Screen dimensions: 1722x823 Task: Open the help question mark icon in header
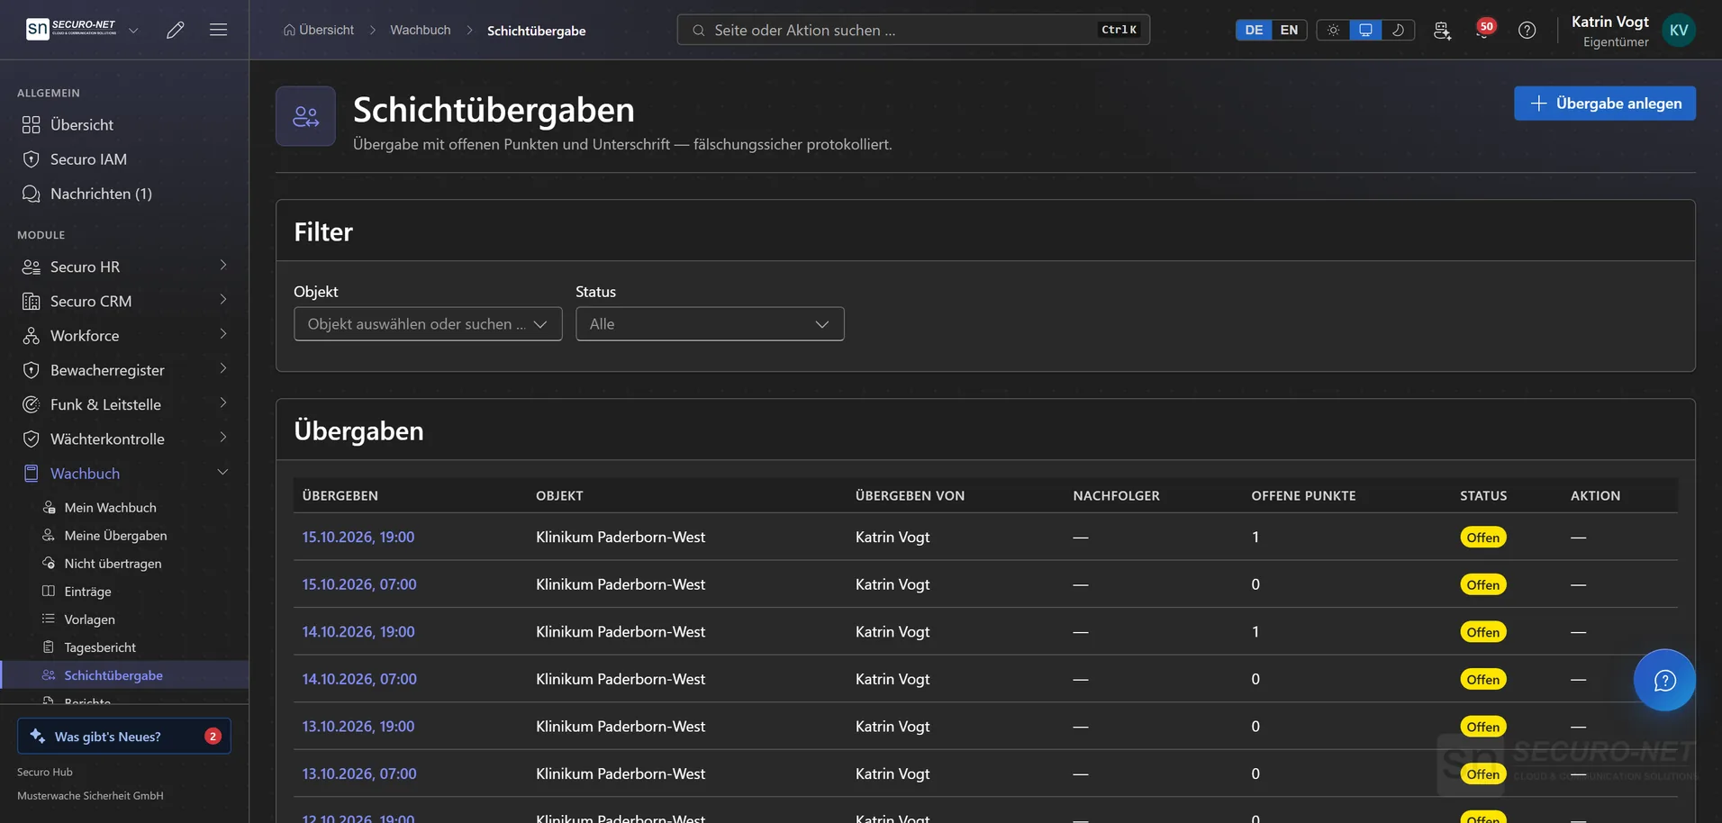pyautogui.click(x=1527, y=30)
